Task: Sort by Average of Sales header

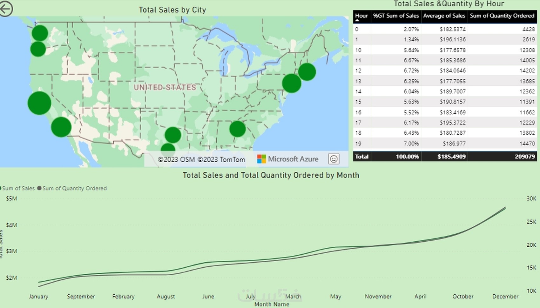Action: coord(444,16)
